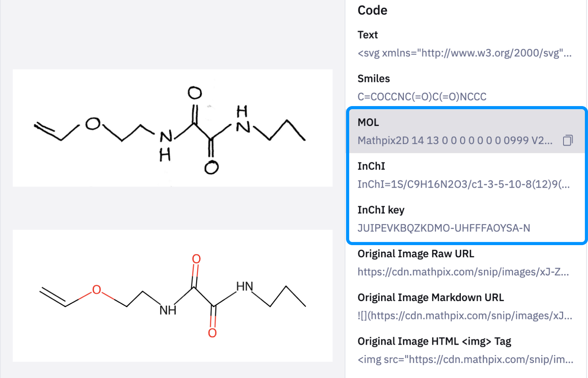Click the "Smiles" row label
The width and height of the screenshot is (588, 378).
[374, 79]
